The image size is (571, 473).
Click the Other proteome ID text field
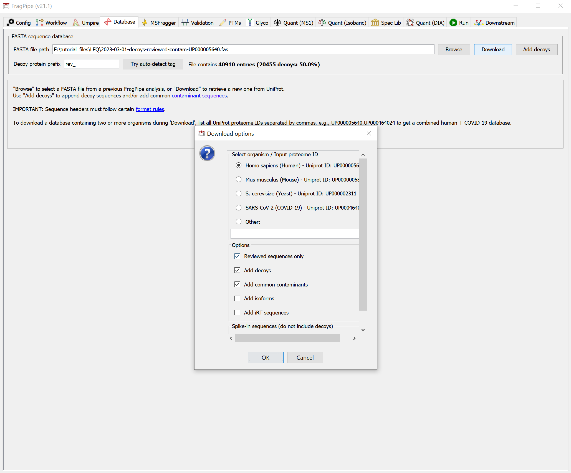point(295,234)
